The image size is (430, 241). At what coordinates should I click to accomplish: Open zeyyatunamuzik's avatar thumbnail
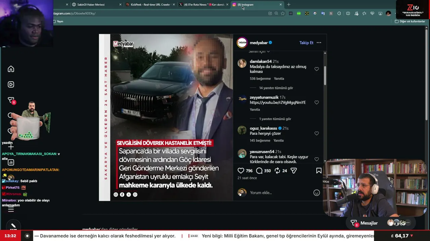pyautogui.click(x=242, y=99)
